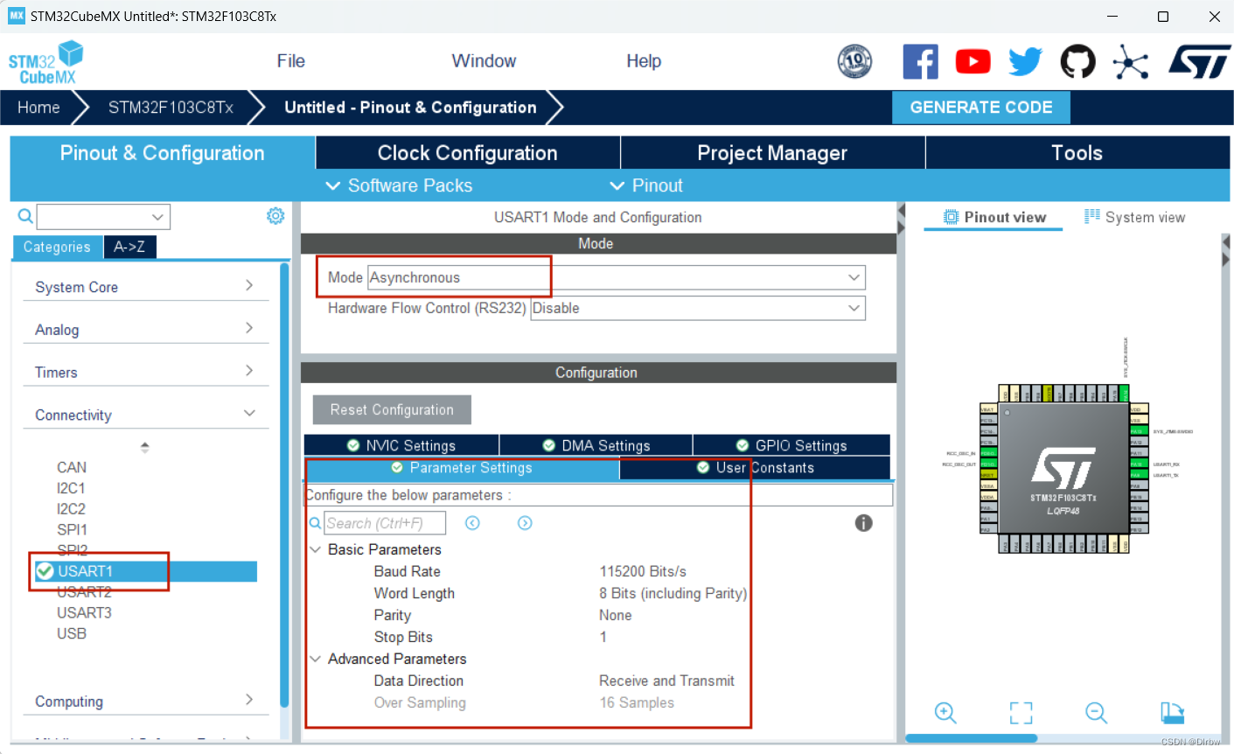Open DMA Settings tab
This screenshot has width=1234, height=754.
(596, 445)
